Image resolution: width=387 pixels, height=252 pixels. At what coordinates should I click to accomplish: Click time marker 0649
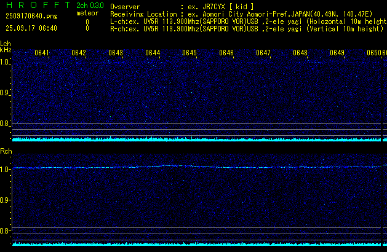pyautogui.click(x=337, y=53)
